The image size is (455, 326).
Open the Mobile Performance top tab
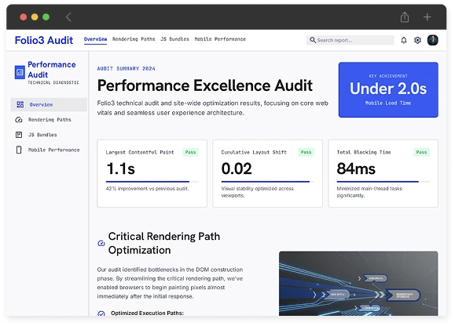point(220,39)
